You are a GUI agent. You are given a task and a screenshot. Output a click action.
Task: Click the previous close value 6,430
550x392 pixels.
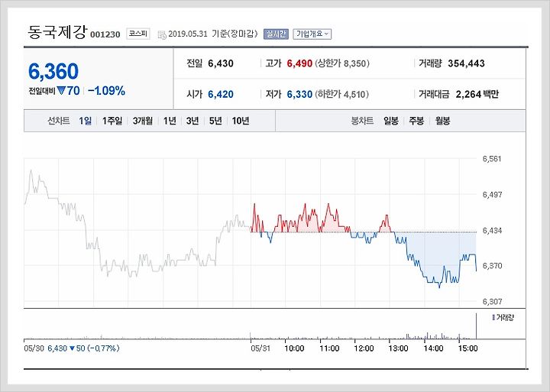click(221, 63)
